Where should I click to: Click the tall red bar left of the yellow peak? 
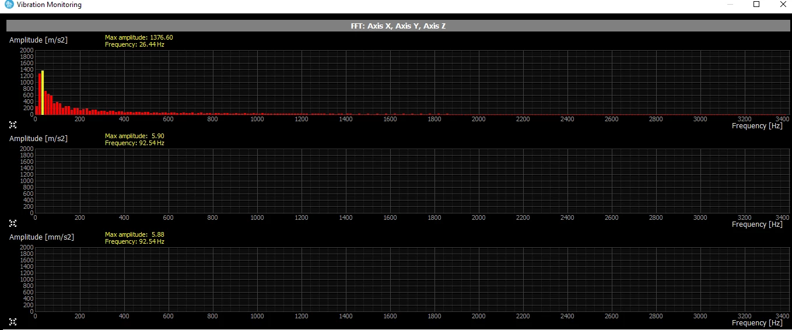pyautogui.click(x=40, y=94)
